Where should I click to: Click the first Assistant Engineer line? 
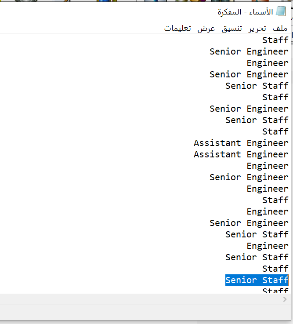(x=241, y=143)
